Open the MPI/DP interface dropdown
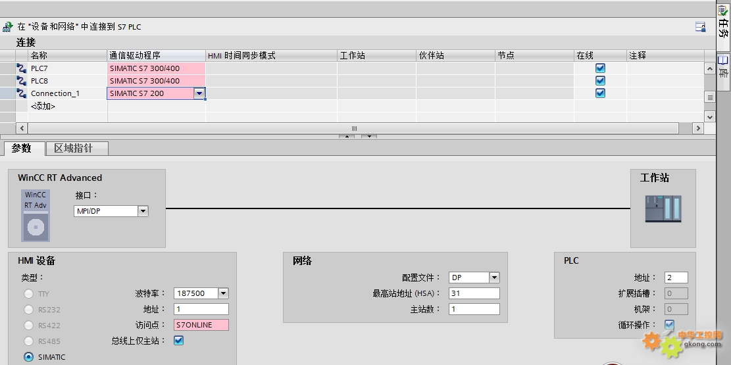Image resolution: width=731 pixels, height=365 pixels. click(x=143, y=211)
